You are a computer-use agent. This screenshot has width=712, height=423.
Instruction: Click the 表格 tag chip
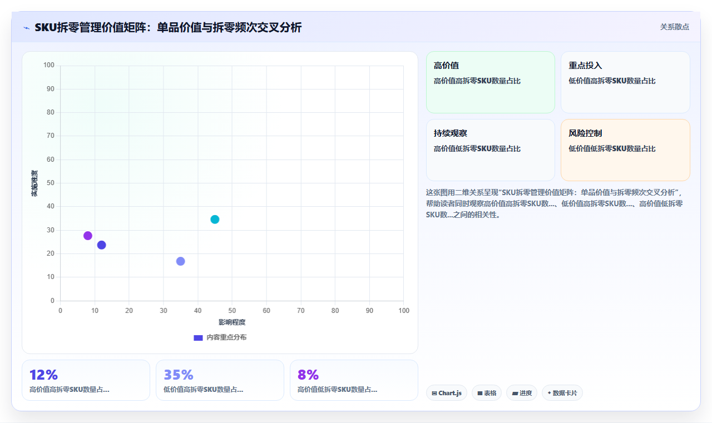point(487,393)
